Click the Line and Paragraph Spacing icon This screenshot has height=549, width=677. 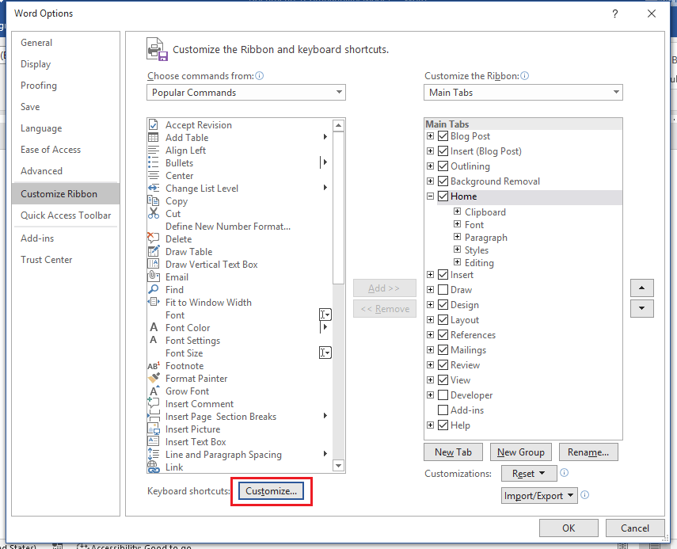154,454
